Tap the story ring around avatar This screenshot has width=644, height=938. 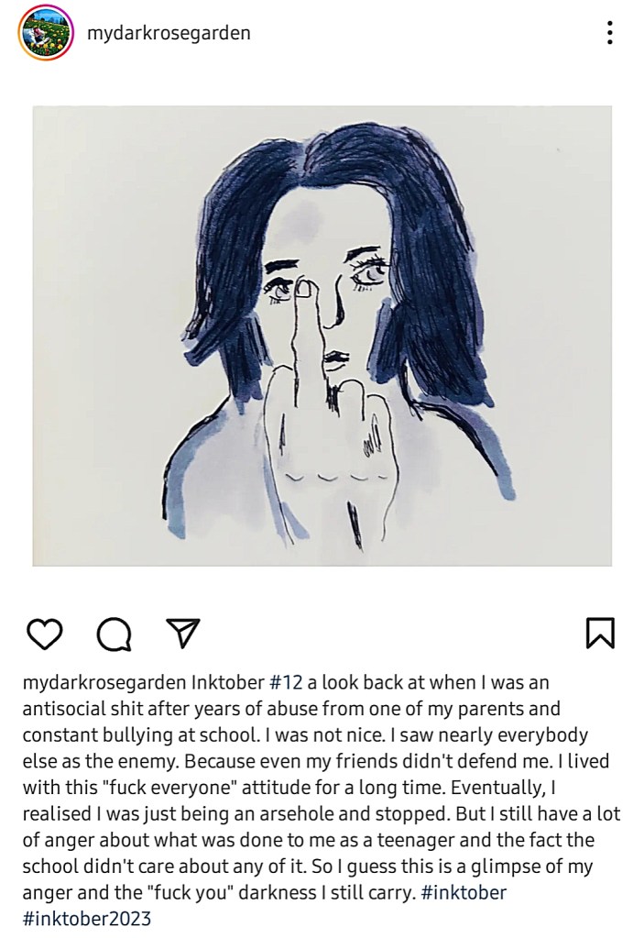click(46, 32)
